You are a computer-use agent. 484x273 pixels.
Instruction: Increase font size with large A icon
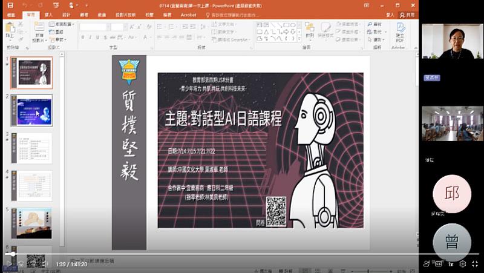point(132,27)
